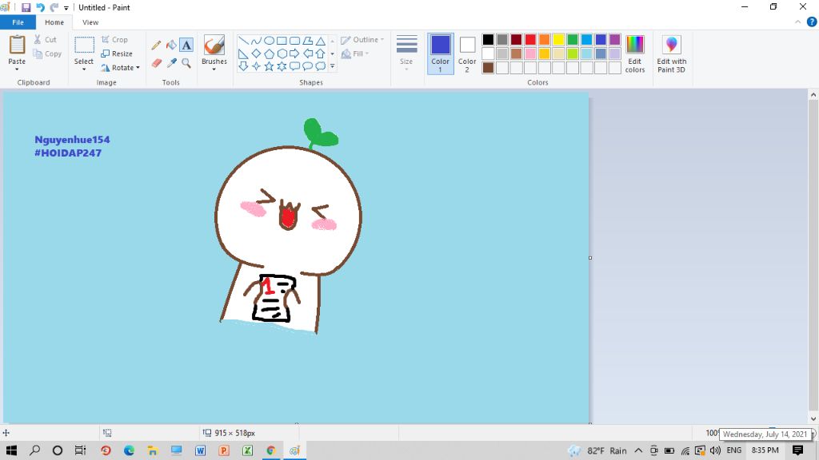819x460 pixels.
Task: Select the Color picker eyedropper tool
Action: 171,63
